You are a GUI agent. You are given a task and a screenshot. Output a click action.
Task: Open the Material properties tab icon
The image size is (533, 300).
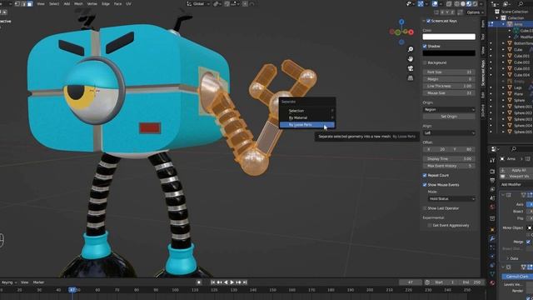492,282
